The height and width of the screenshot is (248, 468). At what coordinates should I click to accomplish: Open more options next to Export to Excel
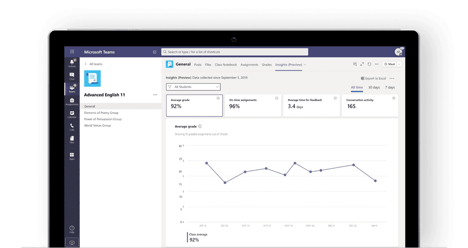(392, 79)
